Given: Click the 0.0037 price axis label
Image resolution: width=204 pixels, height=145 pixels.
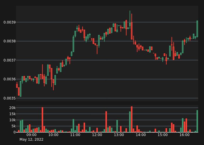Looking at the screenshot, I should 10,60.
